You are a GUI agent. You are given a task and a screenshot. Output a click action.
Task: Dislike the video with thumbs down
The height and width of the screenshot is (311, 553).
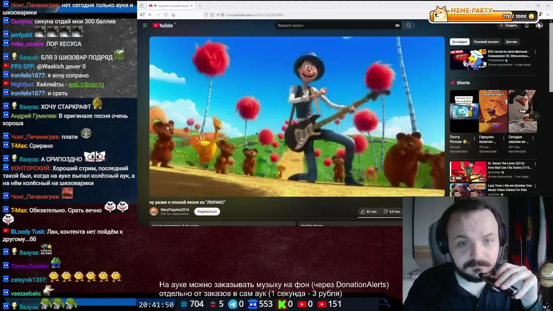392,212
